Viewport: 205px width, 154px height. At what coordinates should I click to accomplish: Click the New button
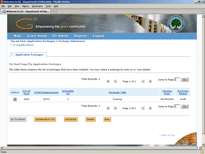[x=107, y=119]
